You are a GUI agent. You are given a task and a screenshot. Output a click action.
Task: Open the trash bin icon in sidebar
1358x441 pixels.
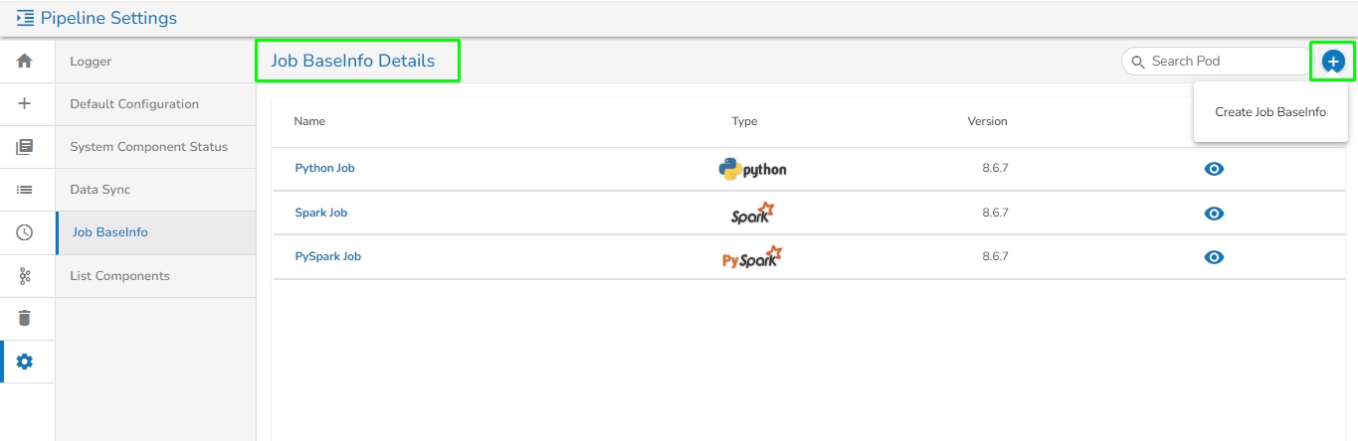[25, 318]
